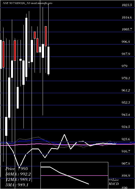Screen dimensions: 135x189
Task: Click the 979 price axis label
Action: tap(124, 66)
